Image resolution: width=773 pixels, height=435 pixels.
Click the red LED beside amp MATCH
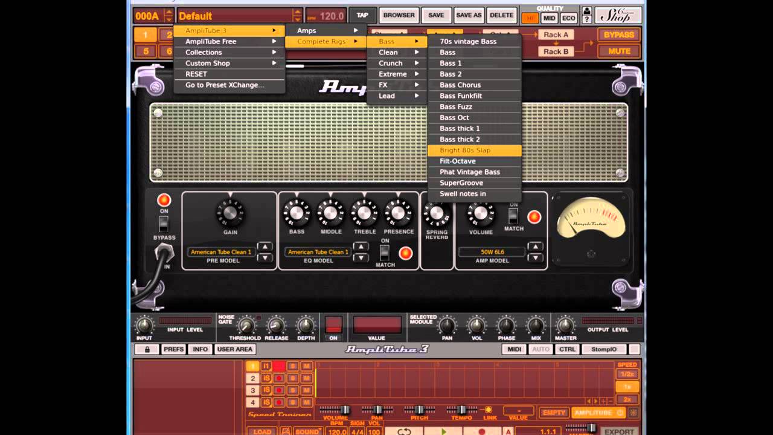click(534, 217)
